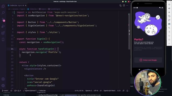Tap Entrar com Google button in phone
172x96 pixels.
click(x=148, y=60)
